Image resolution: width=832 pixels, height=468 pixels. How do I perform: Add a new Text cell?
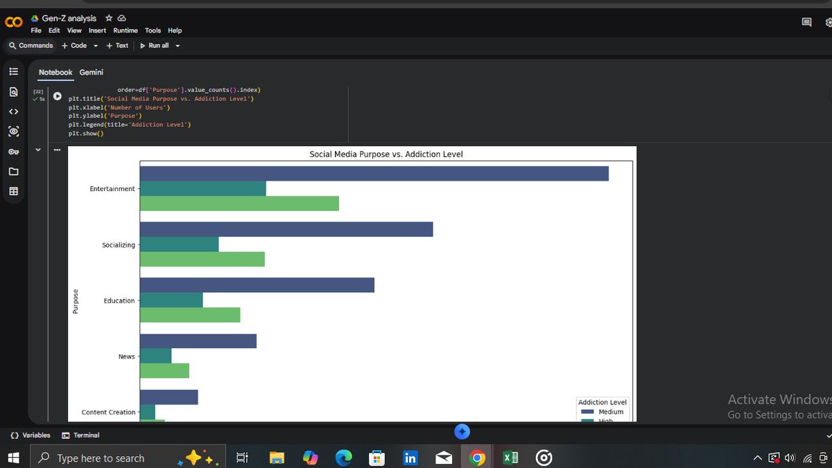coord(117,46)
